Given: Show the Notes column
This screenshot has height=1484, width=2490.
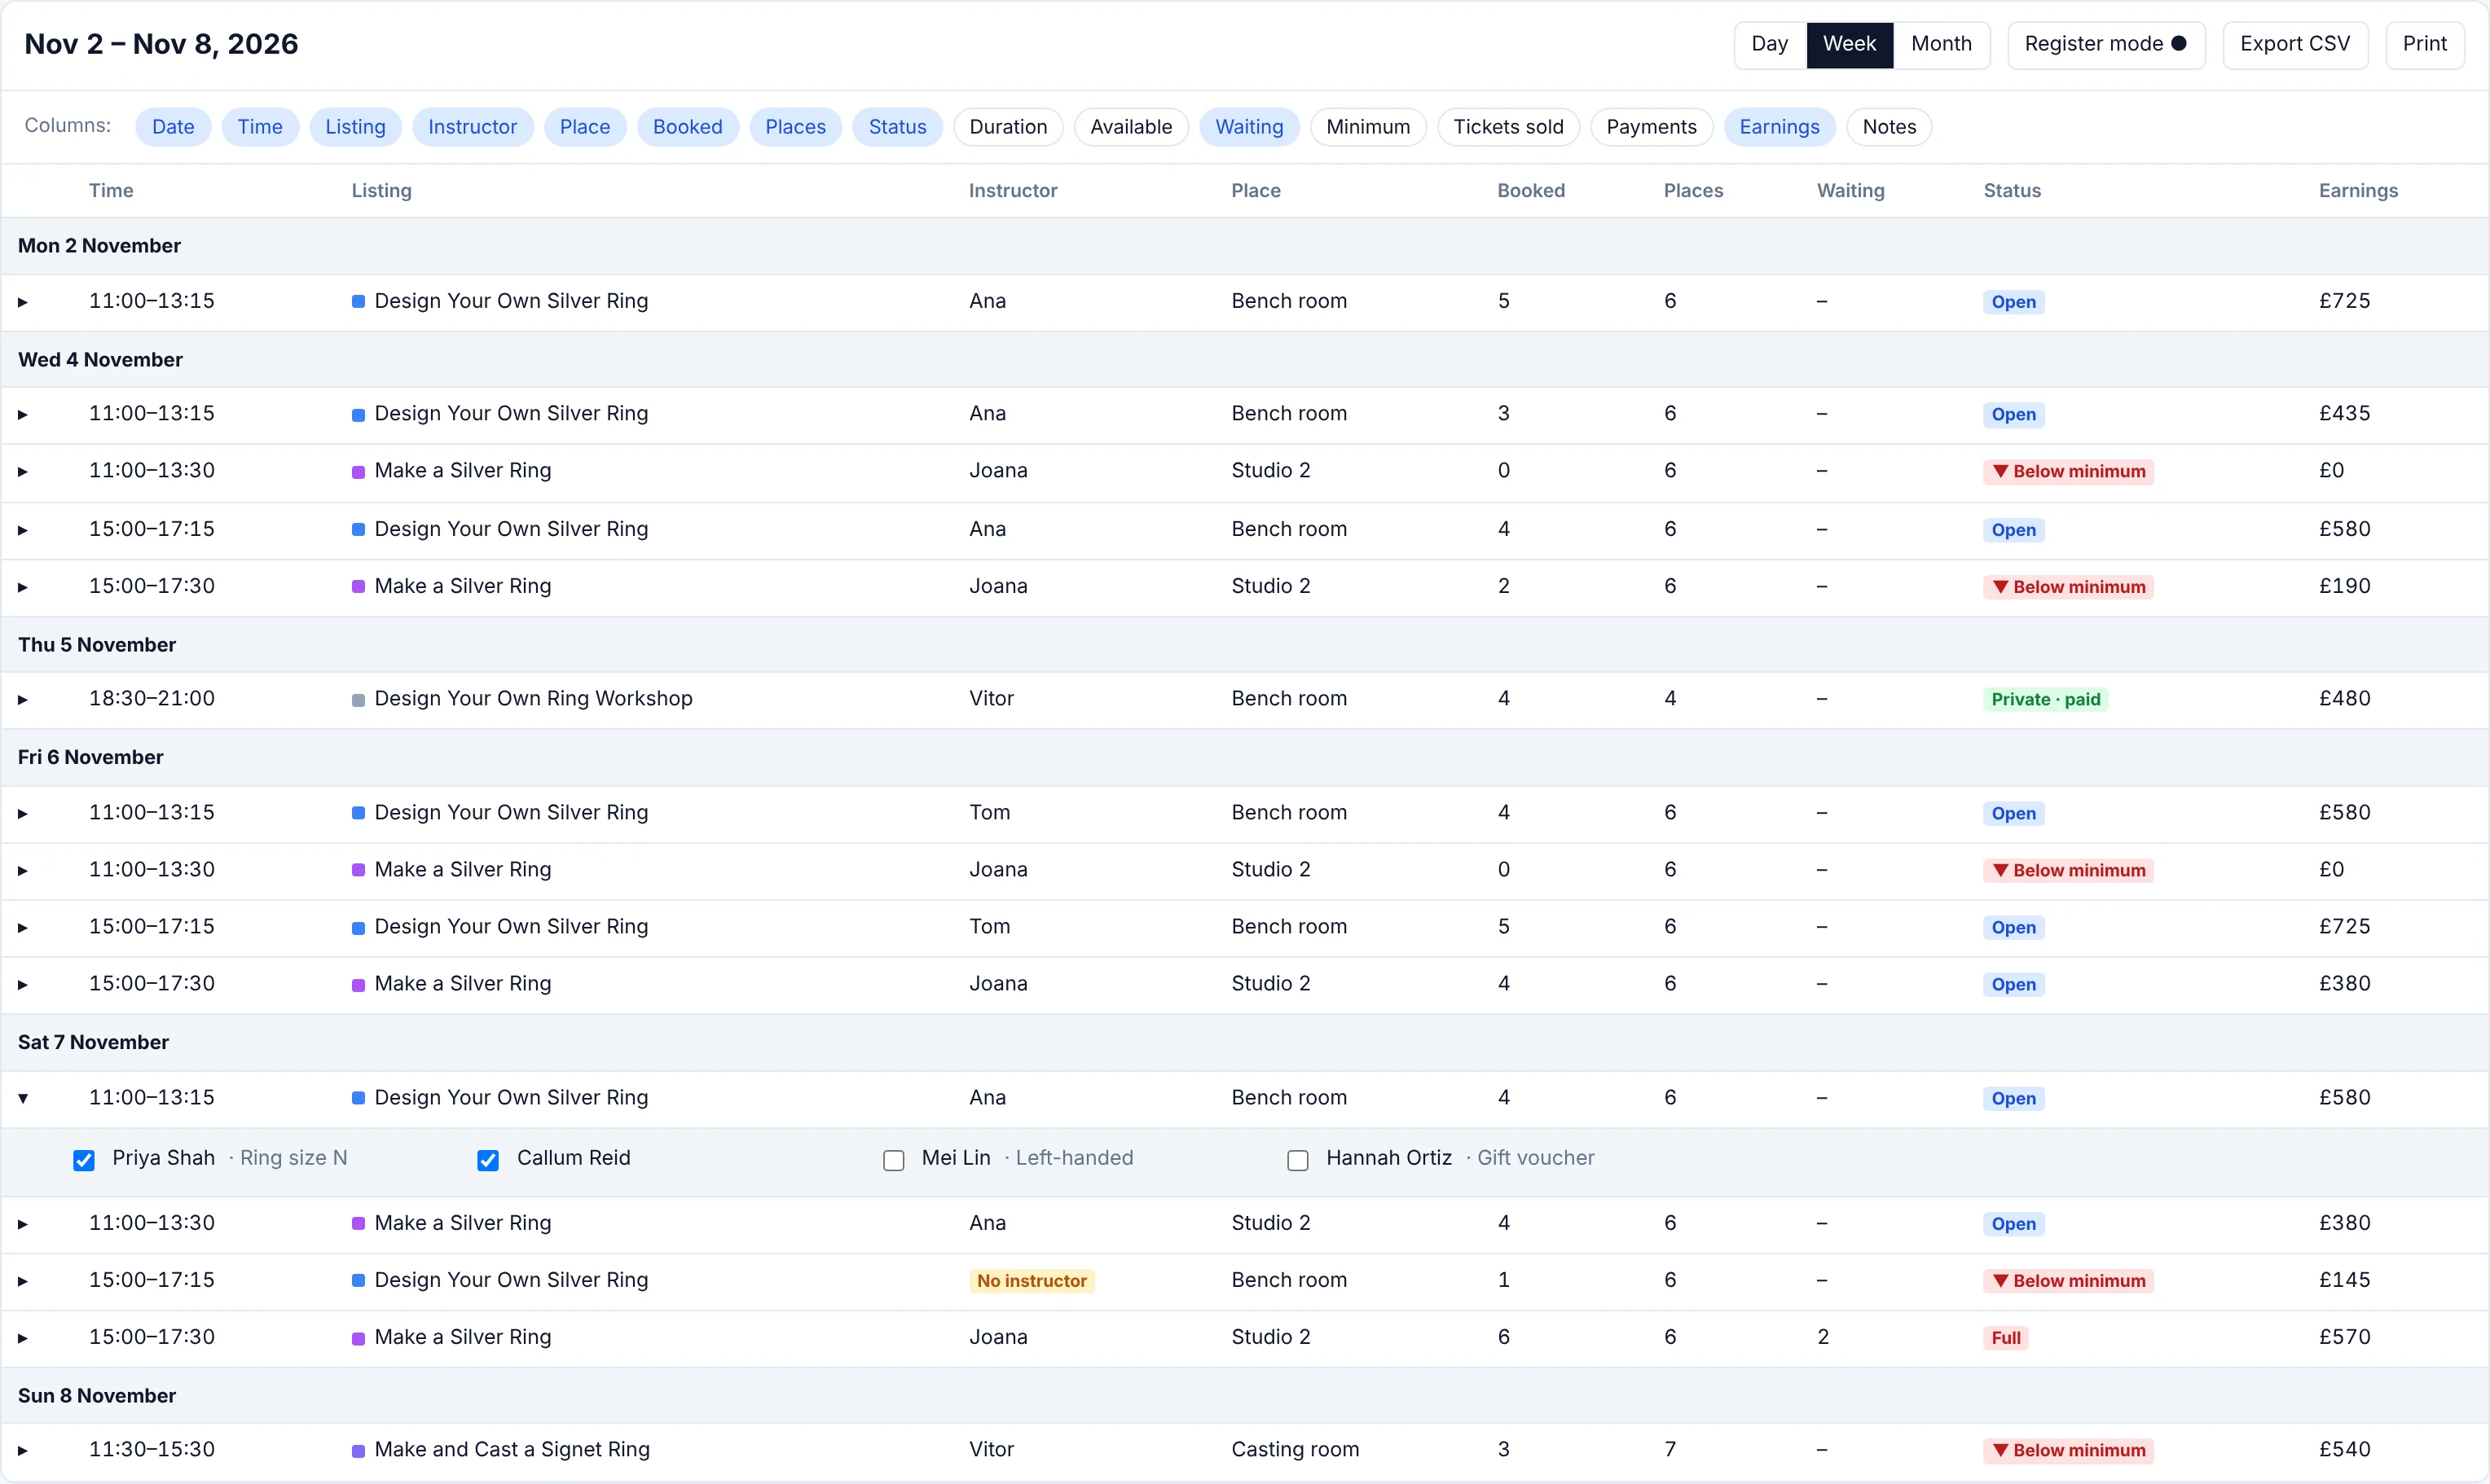Looking at the screenshot, I should click(x=1889, y=127).
